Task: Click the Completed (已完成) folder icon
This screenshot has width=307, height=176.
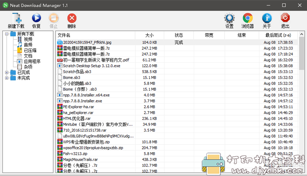Action: (x=13, y=72)
